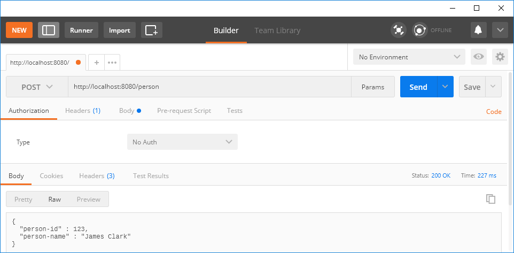Switch to the Builder tab
Viewport: 514px width, 253px height.
(226, 30)
